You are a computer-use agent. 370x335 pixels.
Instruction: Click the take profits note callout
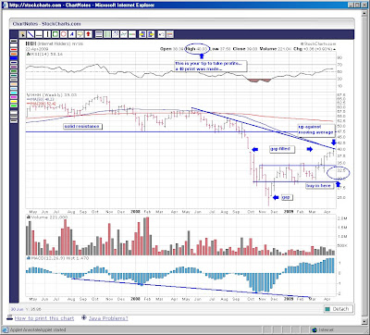[x=211, y=66]
